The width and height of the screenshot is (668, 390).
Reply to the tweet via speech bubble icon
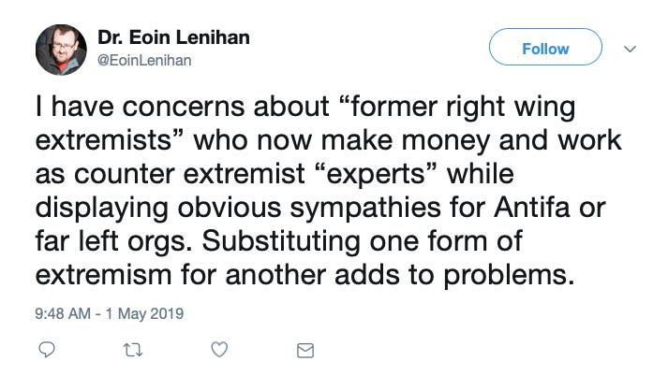pyautogui.click(x=47, y=350)
